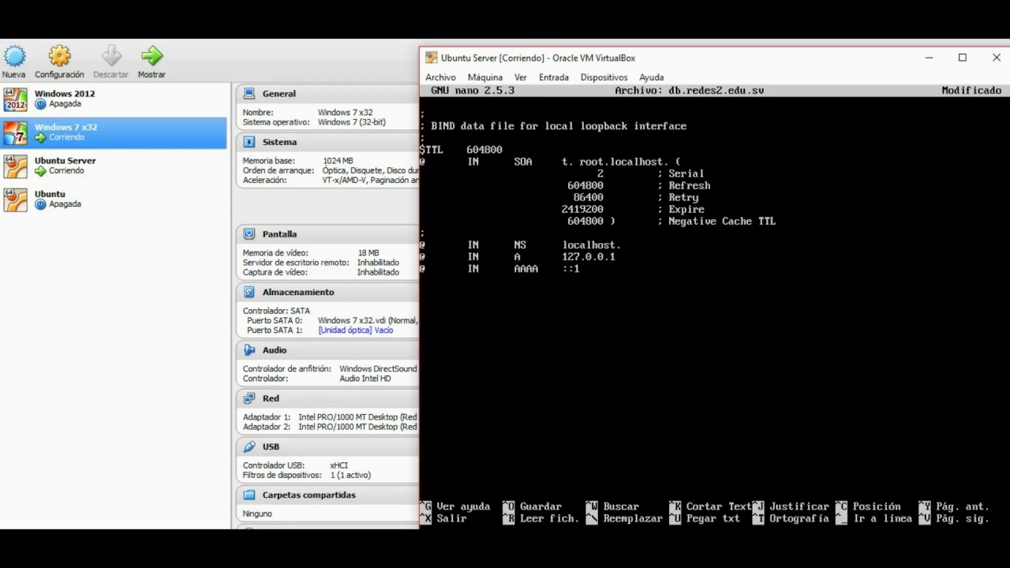Select Windows 2012 in VM list

pos(114,99)
